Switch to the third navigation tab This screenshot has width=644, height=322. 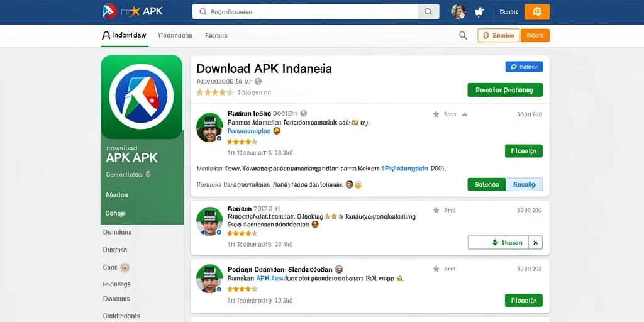(x=216, y=35)
